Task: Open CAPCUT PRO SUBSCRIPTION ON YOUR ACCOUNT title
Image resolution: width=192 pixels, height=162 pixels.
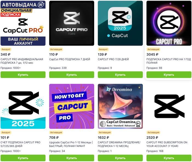Action: (167, 144)
